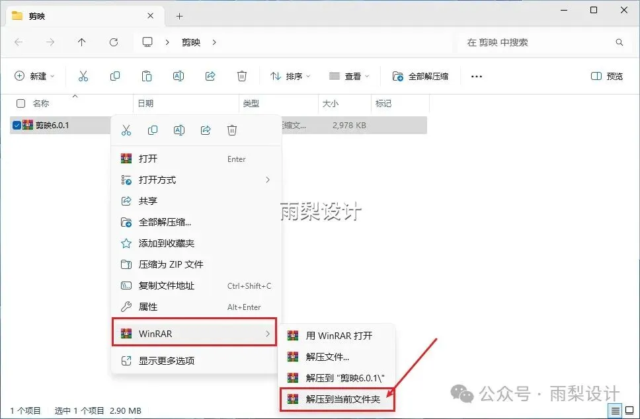
Task: Close the 剪映 tab
Action: pos(150,16)
